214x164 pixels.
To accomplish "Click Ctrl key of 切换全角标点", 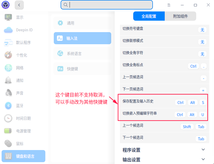I will [x=193, y=66].
